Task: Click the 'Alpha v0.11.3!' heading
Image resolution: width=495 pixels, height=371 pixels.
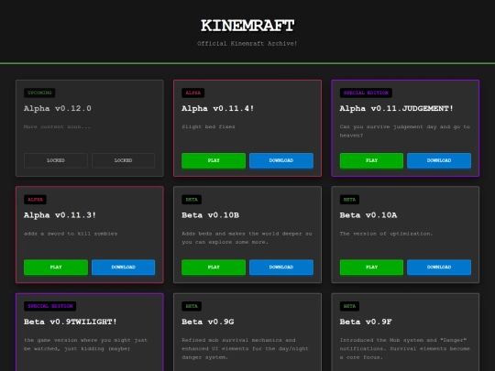Action: (x=60, y=215)
